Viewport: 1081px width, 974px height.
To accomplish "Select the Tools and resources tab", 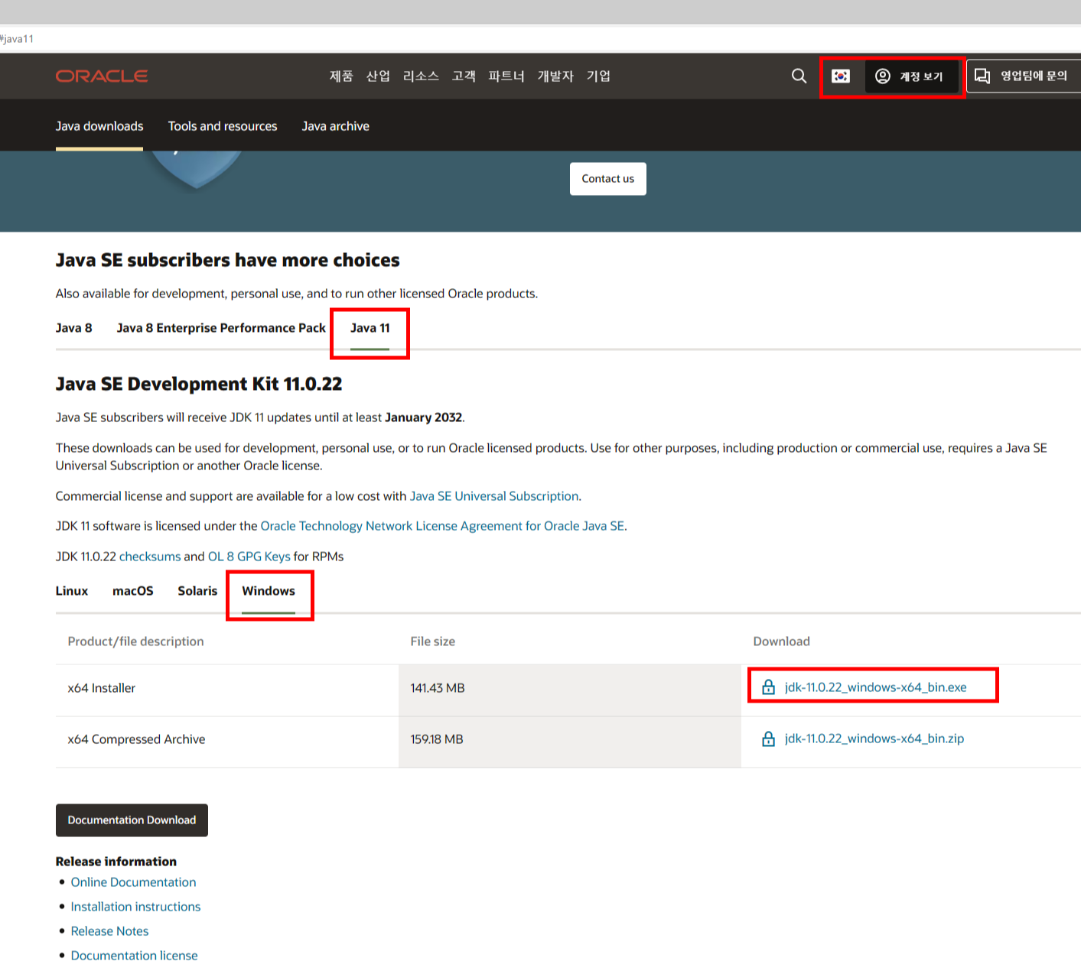I will [x=223, y=126].
